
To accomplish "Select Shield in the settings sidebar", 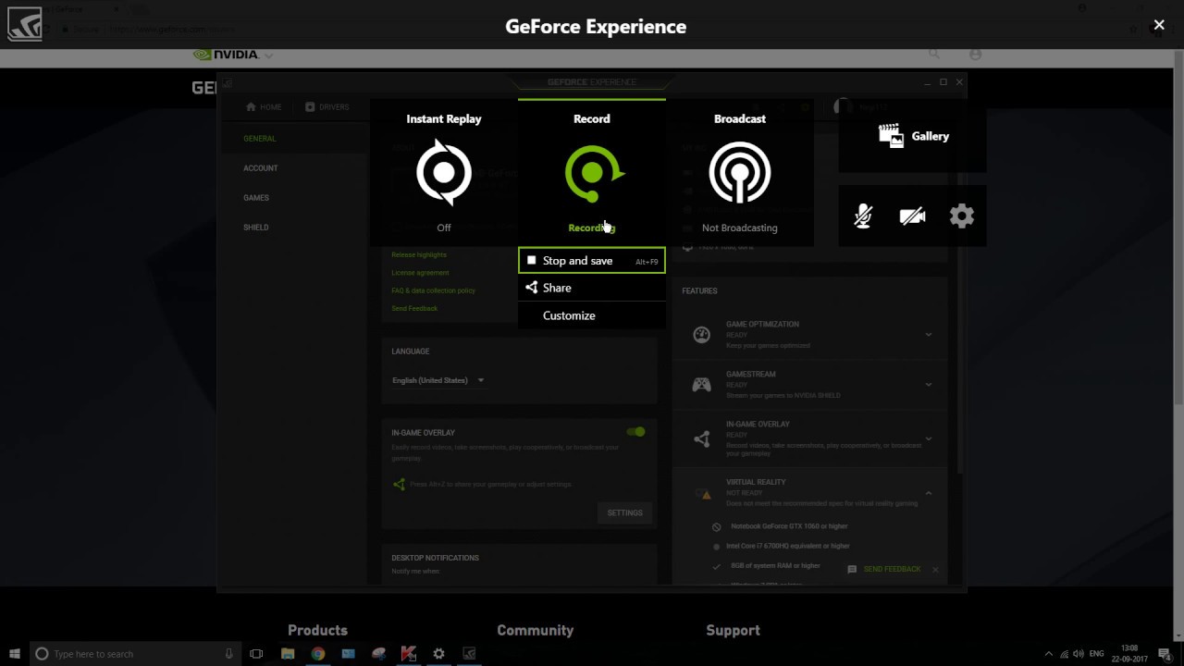I will (256, 228).
